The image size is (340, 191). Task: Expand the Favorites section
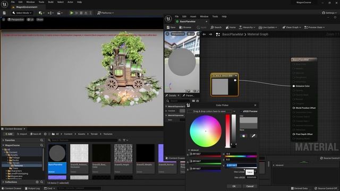pos(3,140)
